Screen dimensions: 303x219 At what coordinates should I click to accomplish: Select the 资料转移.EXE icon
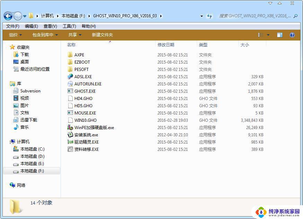pyautogui.click(x=70, y=149)
